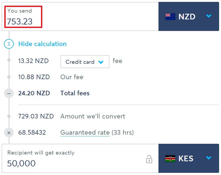Click the padlock icon beside recipient amount

[149, 159]
